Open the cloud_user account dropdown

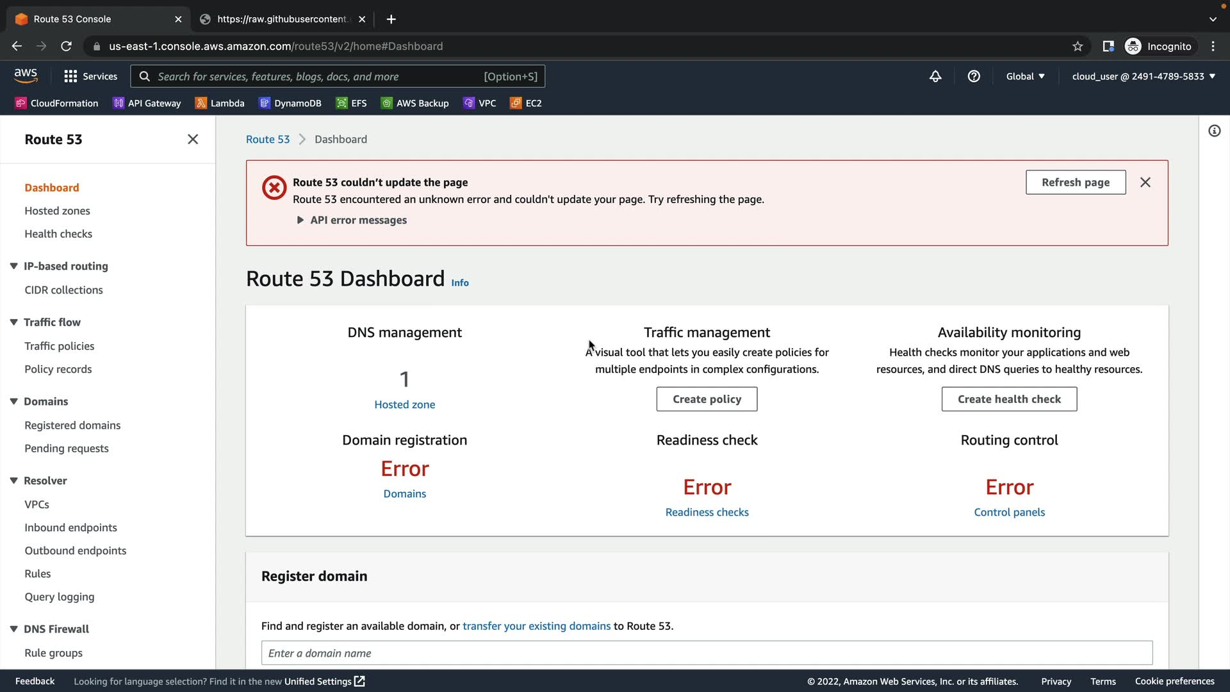pos(1144,76)
